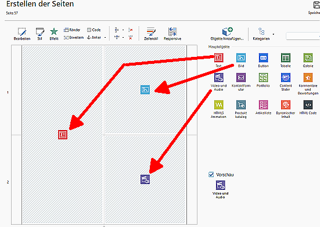Choose the Galerie object icon
320x227 pixels.
point(308,57)
